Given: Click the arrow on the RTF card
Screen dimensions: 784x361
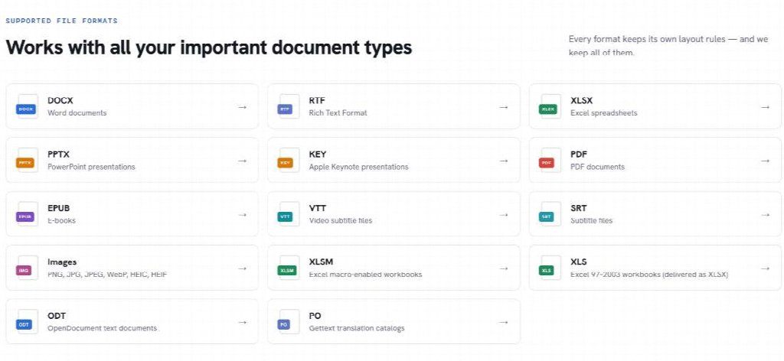Looking at the screenshot, I should pyautogui.click(x=504, y=107).
